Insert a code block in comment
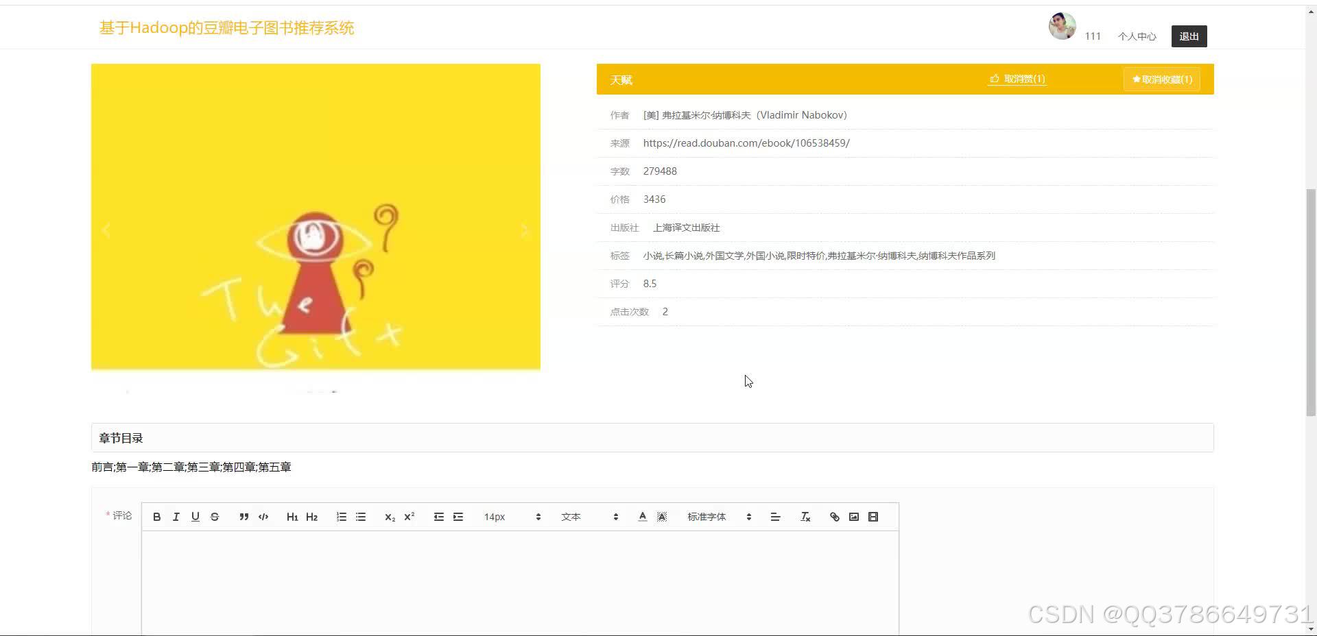This screenshot has height=636, width=1317. click(x=263, y=517)
